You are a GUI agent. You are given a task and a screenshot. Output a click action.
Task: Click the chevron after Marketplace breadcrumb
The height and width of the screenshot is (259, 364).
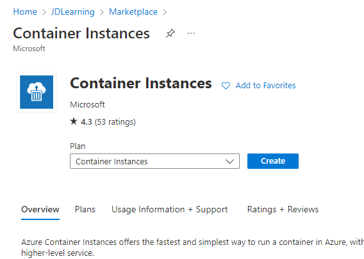[x=165, y=12]
